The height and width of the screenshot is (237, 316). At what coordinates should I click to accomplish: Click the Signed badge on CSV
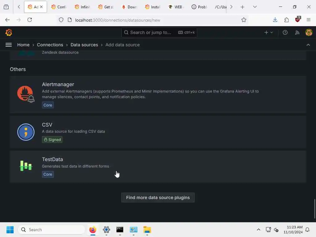point(52,140)
